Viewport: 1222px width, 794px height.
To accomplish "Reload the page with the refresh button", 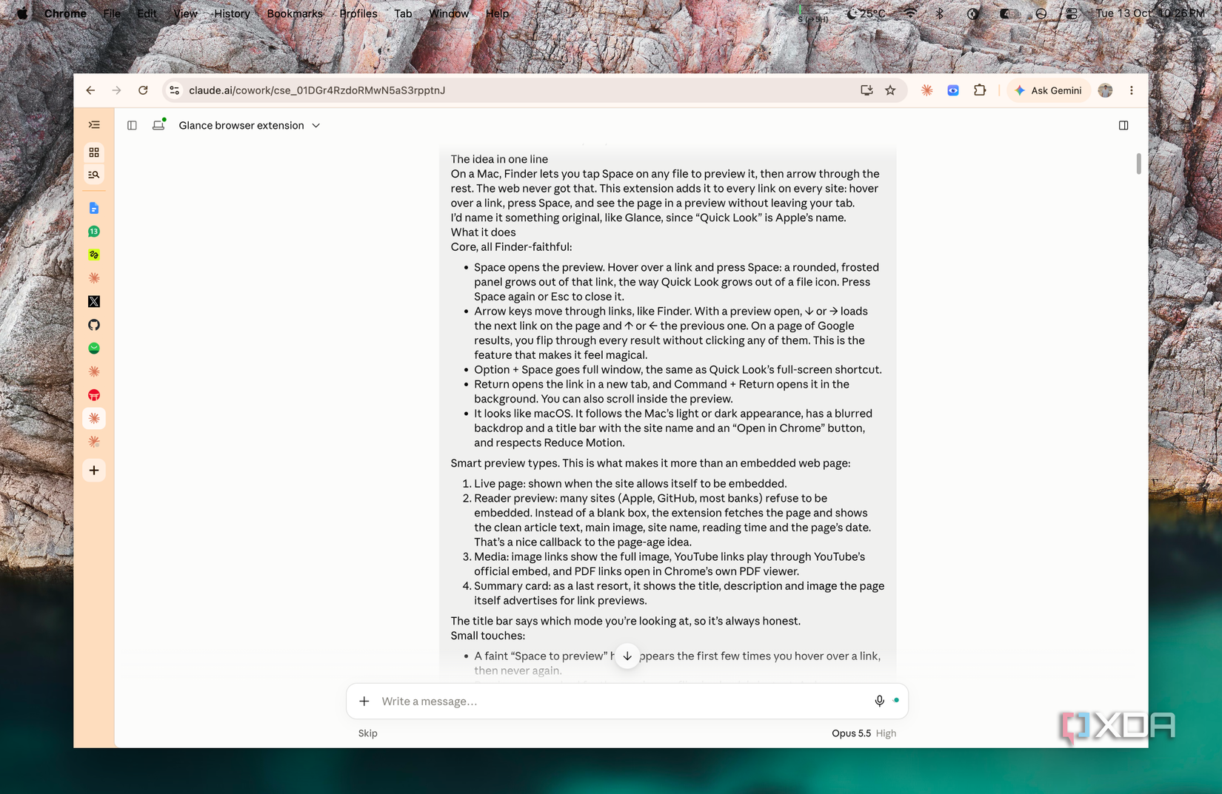I will [x=143, y=90].
